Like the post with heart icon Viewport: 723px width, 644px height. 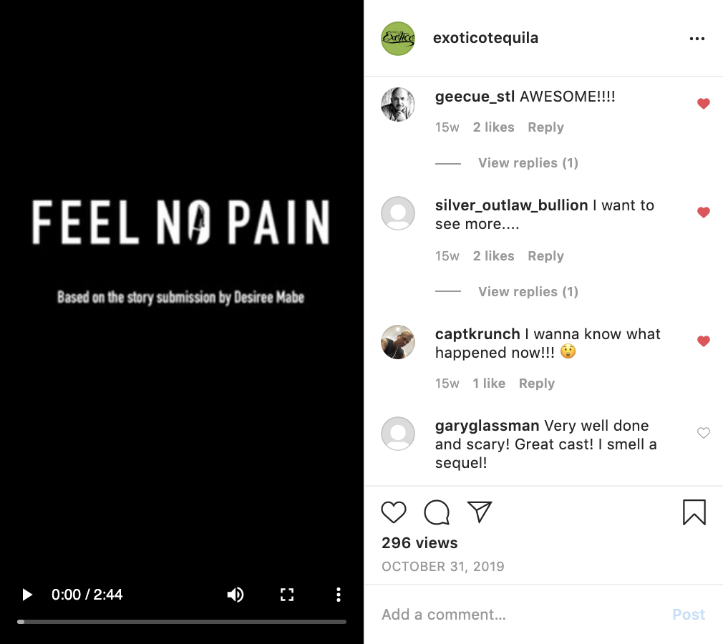pos(394,512)
